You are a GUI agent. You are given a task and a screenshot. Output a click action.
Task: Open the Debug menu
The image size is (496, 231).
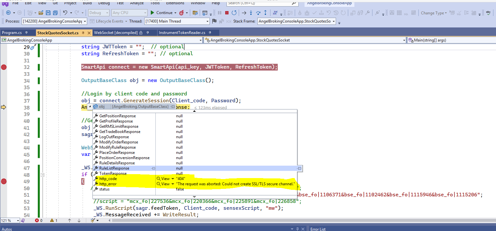click(104, 3)
